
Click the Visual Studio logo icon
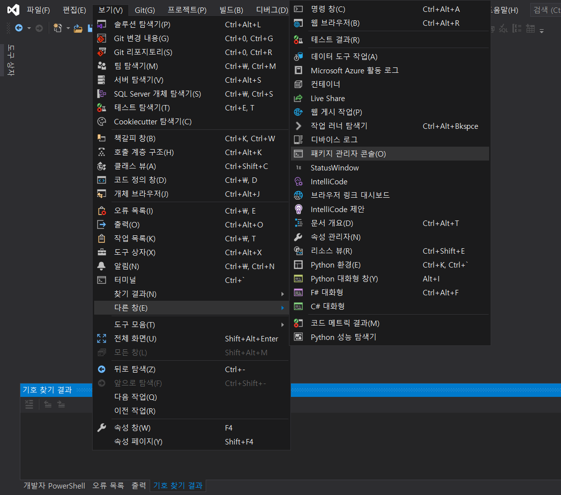click(13, 9)
